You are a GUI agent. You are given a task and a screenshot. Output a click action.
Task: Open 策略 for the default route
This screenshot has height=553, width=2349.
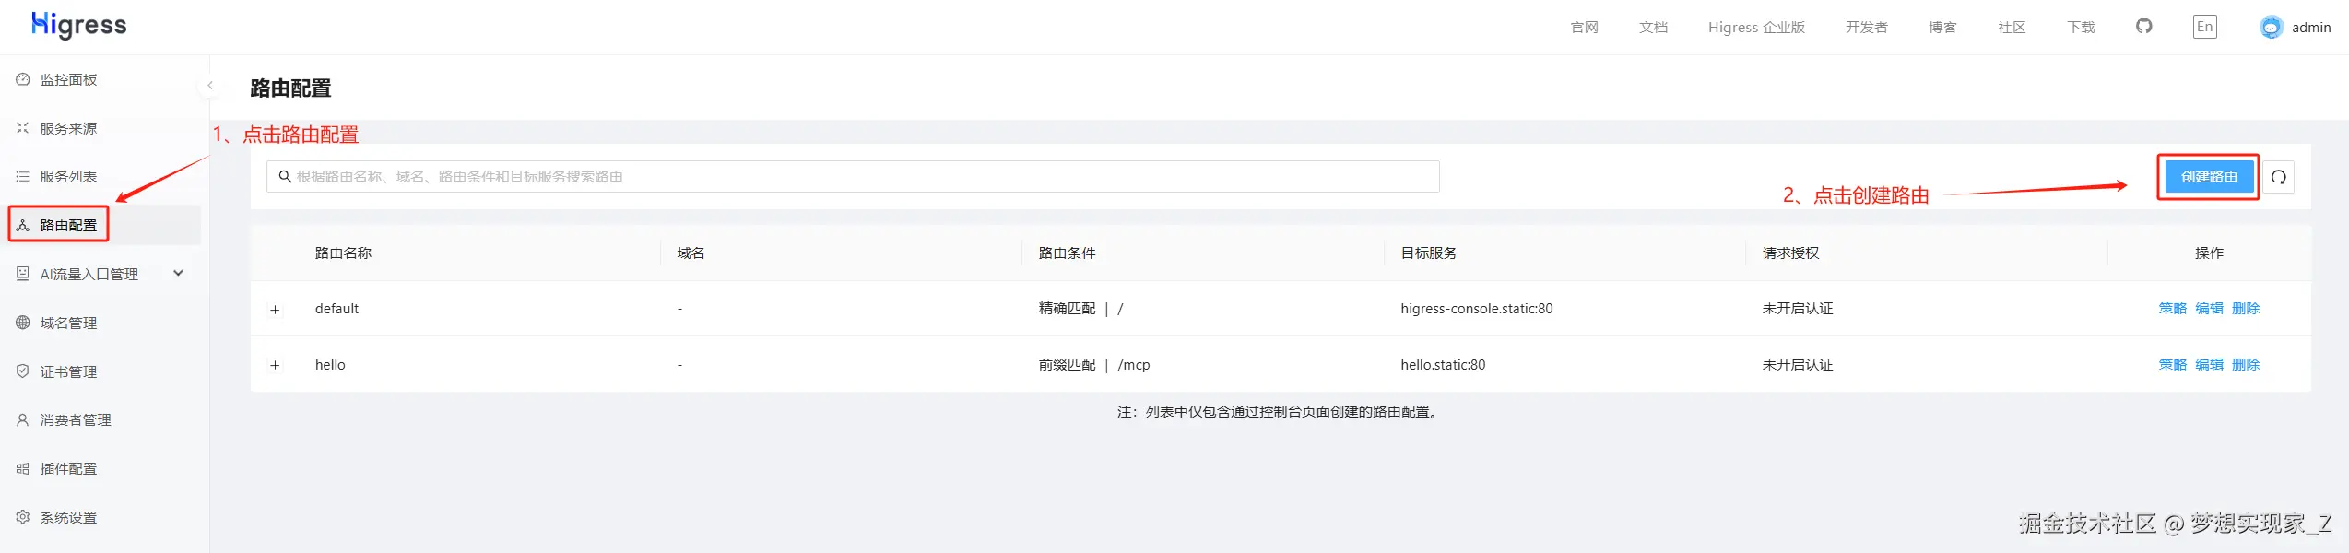(x=2172, y=309)
